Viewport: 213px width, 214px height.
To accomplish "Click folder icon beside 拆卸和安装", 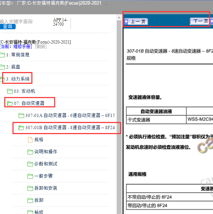I will [x=30, y=188].
